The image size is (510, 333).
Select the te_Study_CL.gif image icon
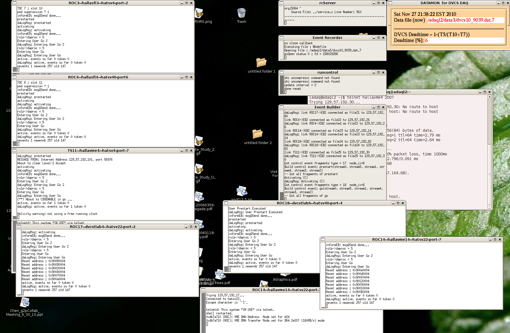coord(199,169)
